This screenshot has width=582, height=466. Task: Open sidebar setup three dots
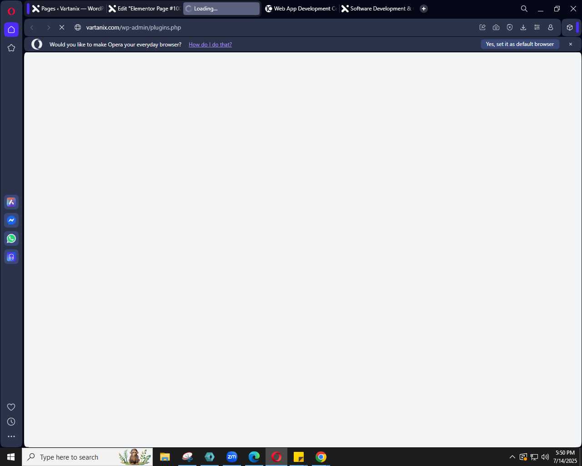click(11, 436)
